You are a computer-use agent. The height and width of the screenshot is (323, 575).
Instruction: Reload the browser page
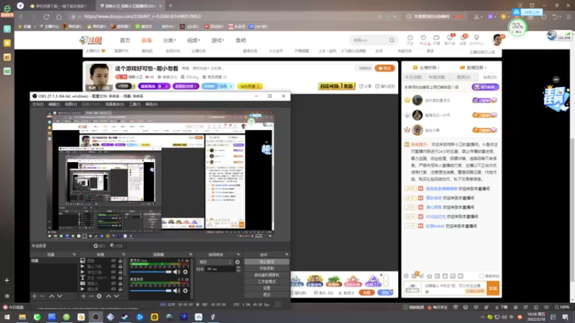click(46, 17)
